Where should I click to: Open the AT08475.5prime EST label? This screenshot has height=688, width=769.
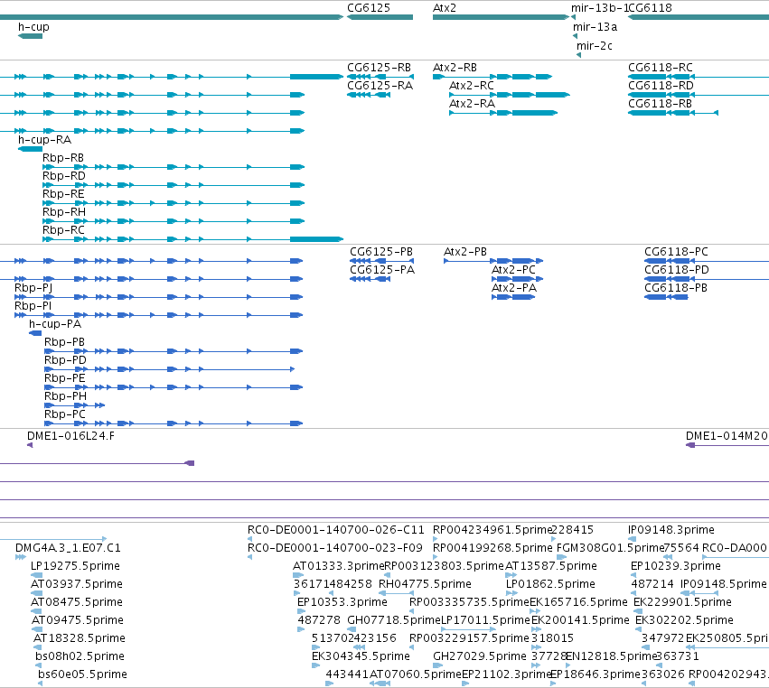(x=77, y=602)
